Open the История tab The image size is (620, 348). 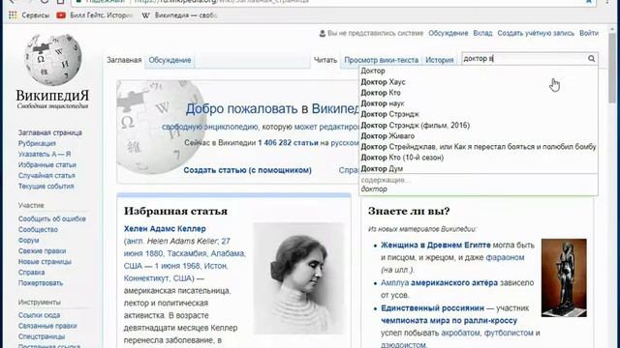pos(439,60)
